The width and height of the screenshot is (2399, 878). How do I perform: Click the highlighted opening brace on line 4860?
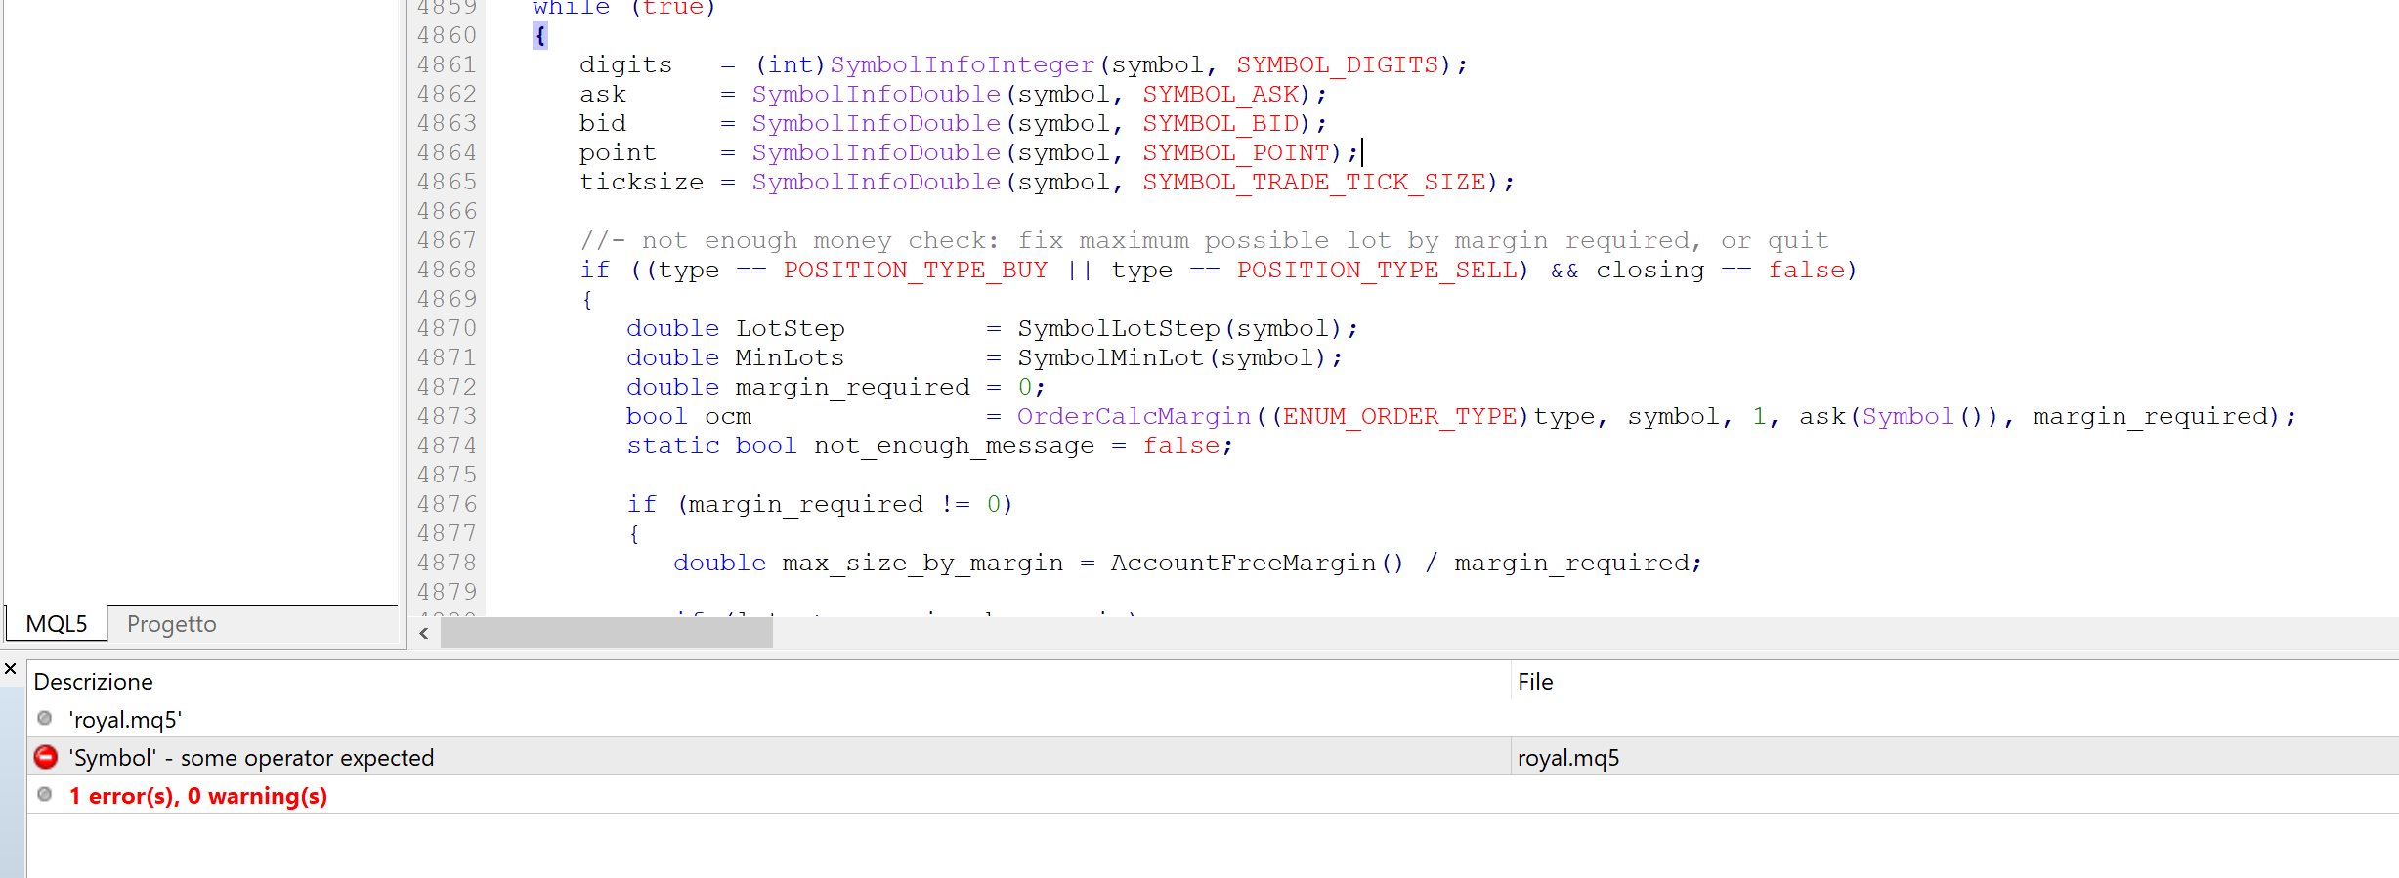pos(540,36)
